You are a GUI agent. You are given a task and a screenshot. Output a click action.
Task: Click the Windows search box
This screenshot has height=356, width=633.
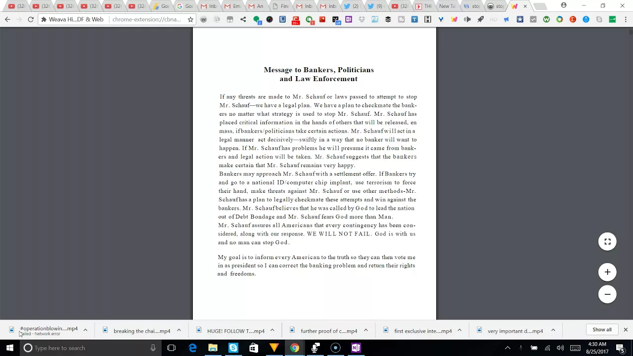coord(90,348)
